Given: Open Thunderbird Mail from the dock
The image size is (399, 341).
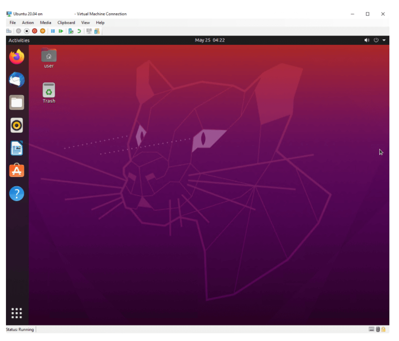Looking at the screenshot, I should pos(17,80).
